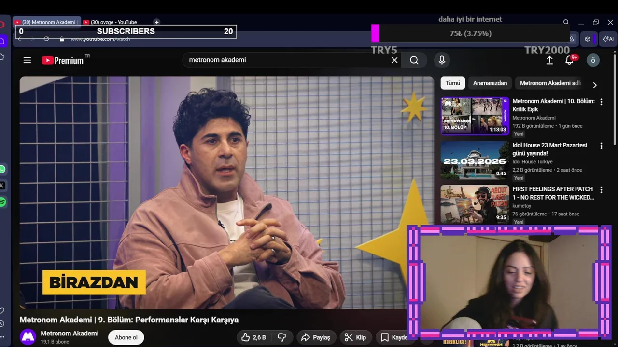Open FIRST FEELINGS AFTER PATCH title
This screenshot has height=347, width=618.
(x=553, y=193)
